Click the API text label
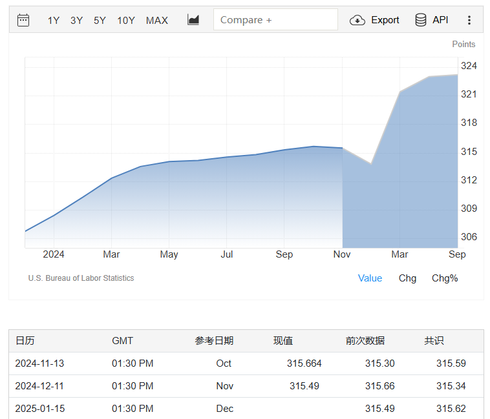The image size is (490, 419). tap(440, 20)
